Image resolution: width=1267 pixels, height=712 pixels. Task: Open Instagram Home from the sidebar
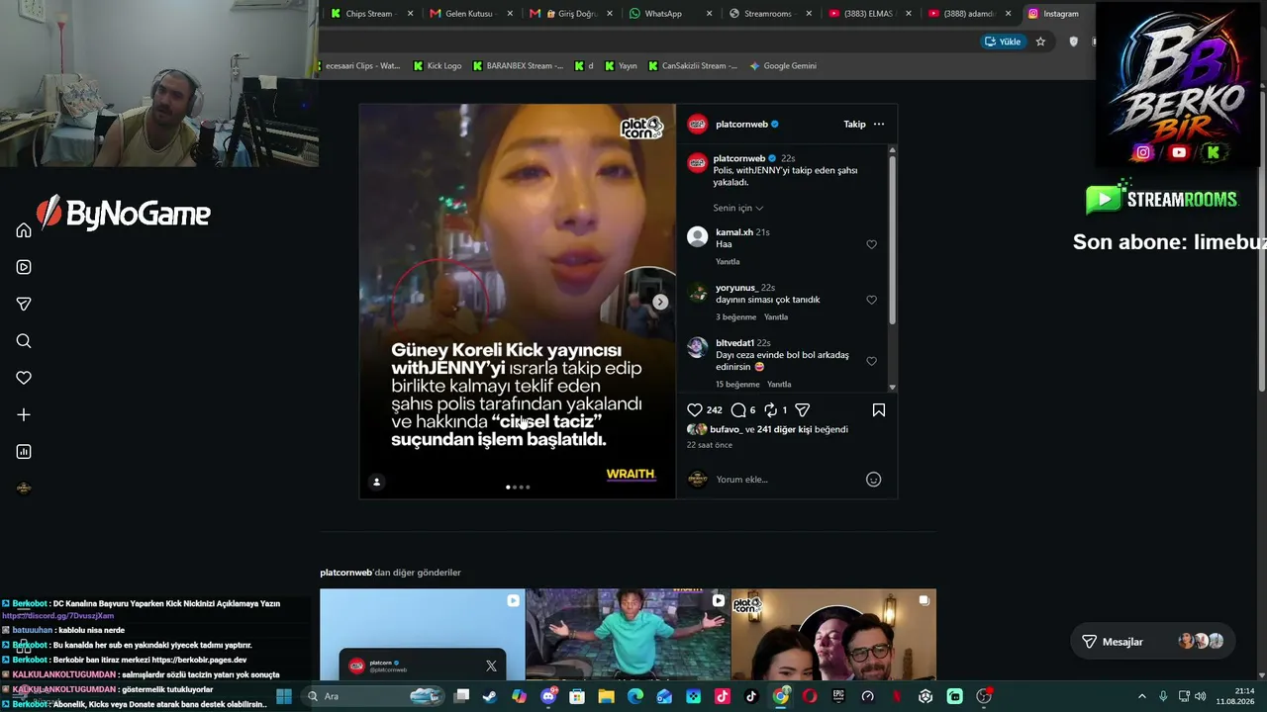click(24, 230)
